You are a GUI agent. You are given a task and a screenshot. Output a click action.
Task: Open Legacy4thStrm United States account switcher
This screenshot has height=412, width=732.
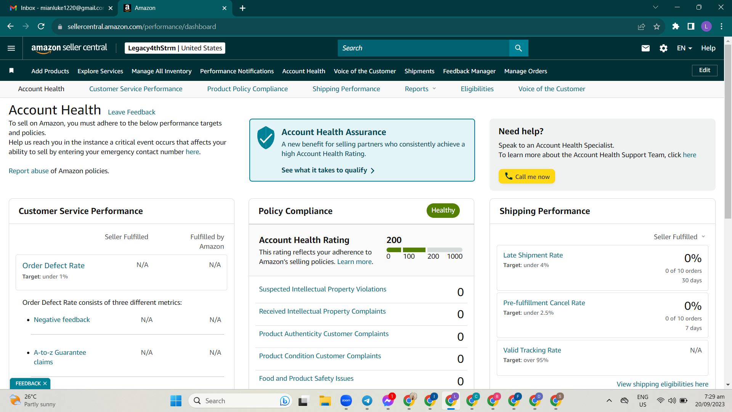175,48
